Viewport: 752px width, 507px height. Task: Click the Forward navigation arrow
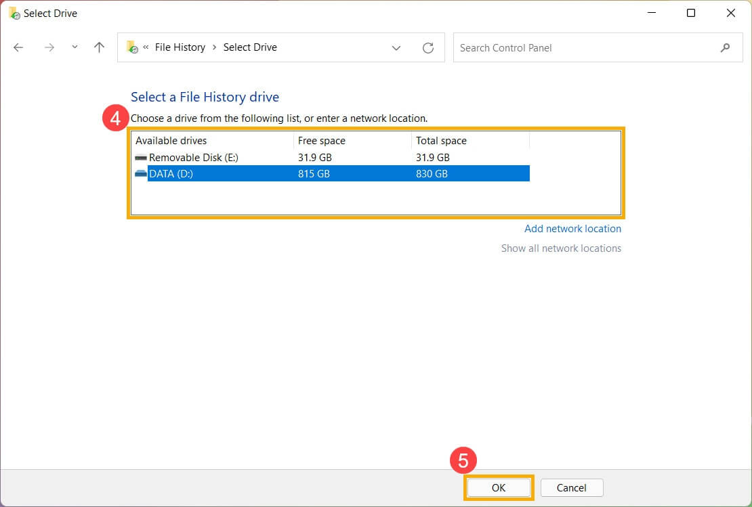49,47
